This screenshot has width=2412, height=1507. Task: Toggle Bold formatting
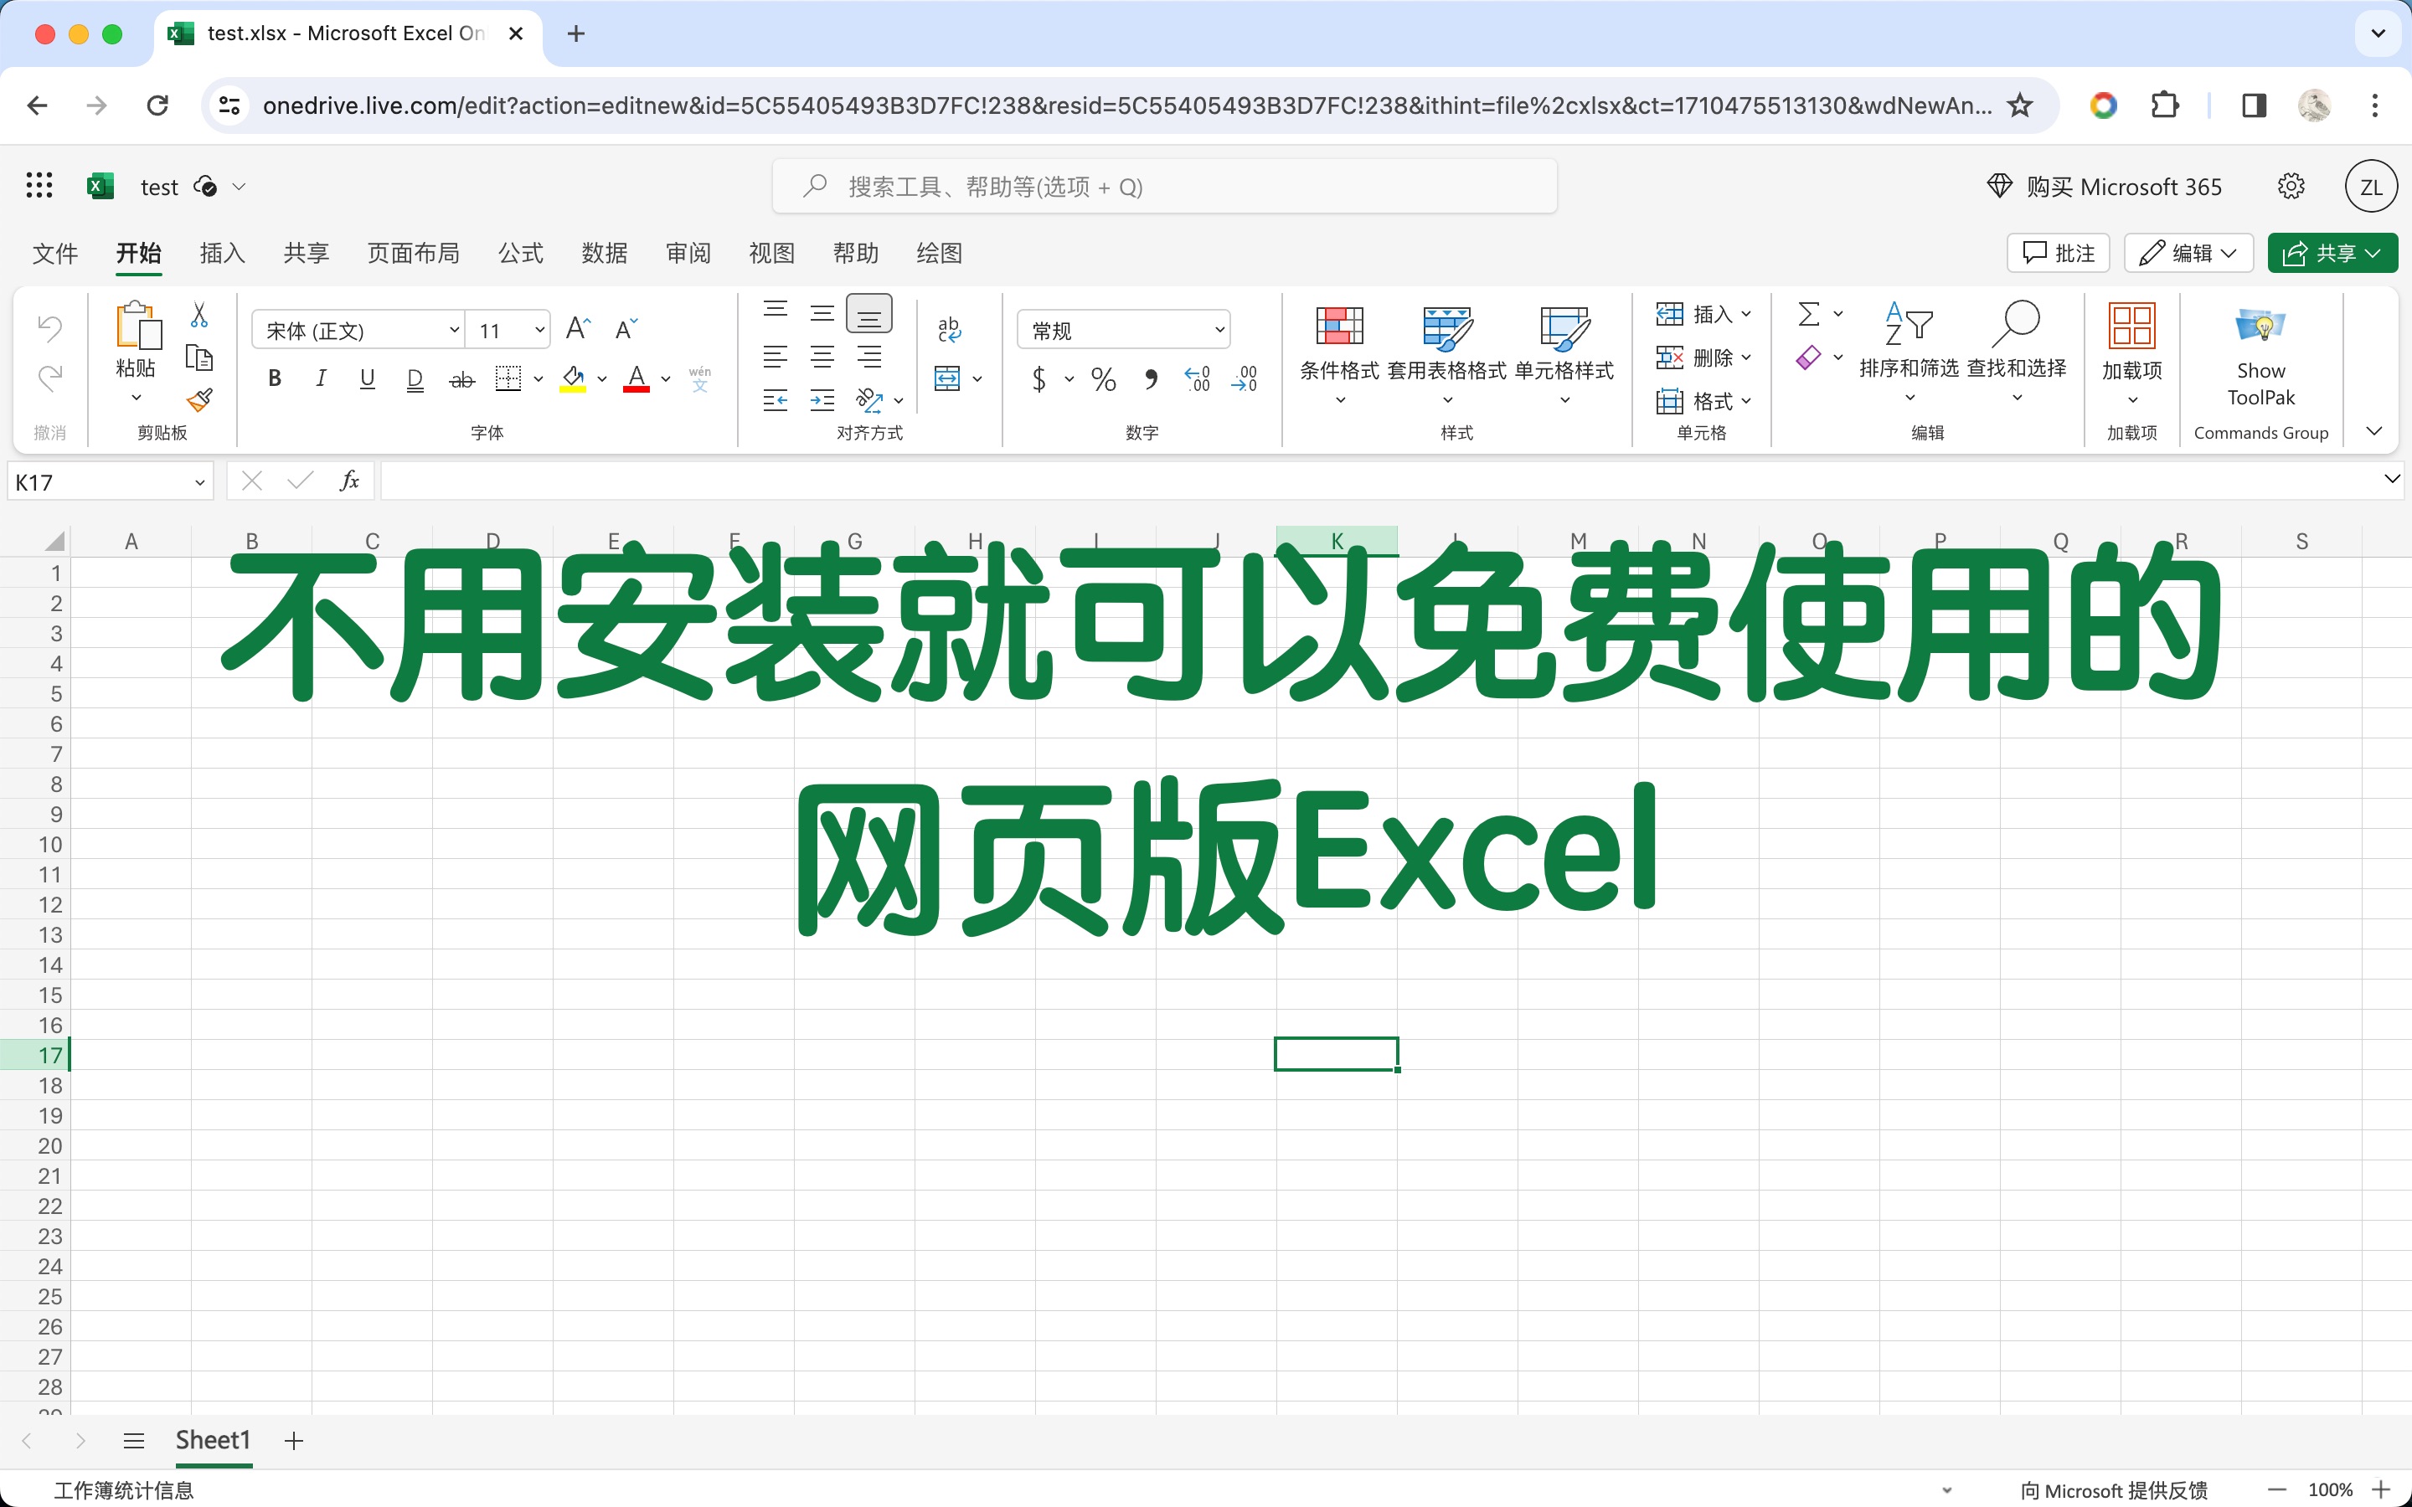[x=275, y=378]
